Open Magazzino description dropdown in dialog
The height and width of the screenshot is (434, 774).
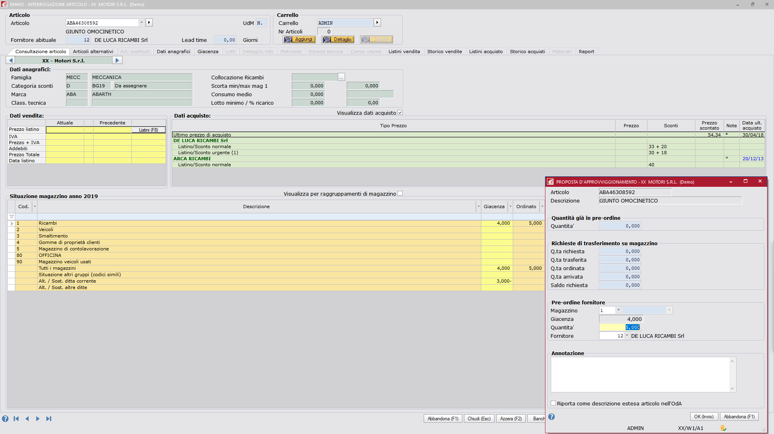[x=669, y=310]
